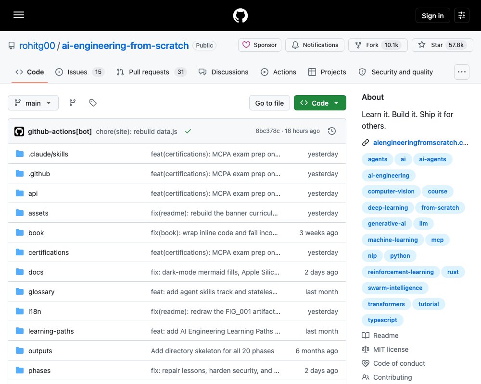The image size is (481, 384).
Task: Open the outputs folder
Action: (x=40, y=350)
